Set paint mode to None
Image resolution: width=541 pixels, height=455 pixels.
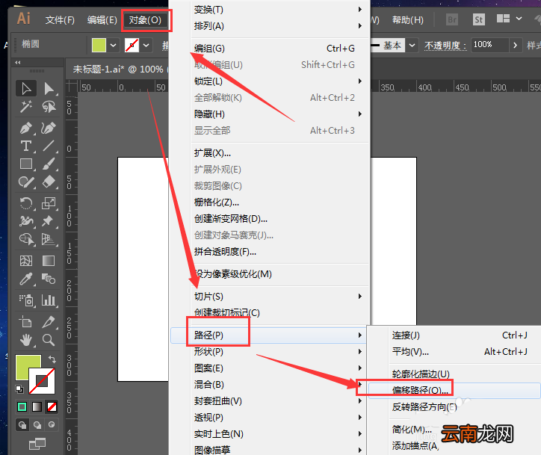[52, 406]
